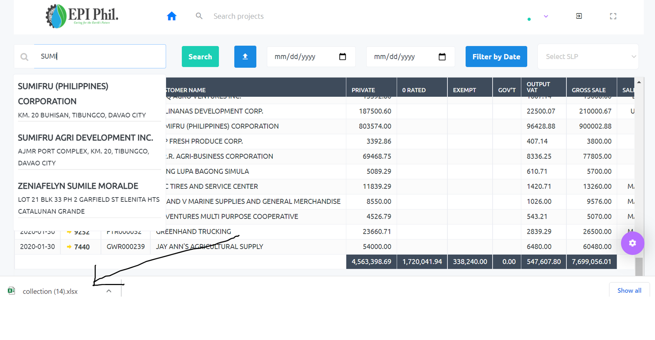The width and height of the screenshot is (655, 340).
Task: Click the logout icon in header
Action: (x=579, y=16)
